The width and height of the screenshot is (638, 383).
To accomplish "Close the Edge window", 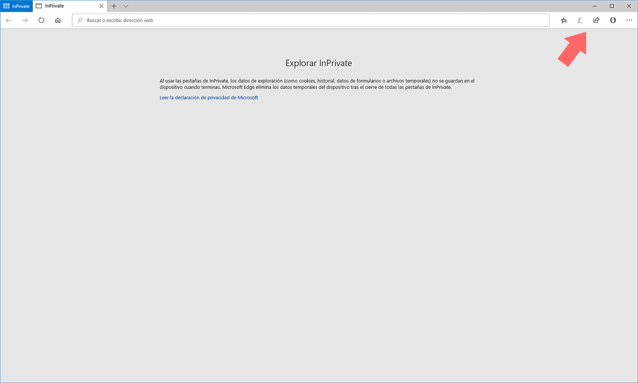I will click(x=628, y=6).
